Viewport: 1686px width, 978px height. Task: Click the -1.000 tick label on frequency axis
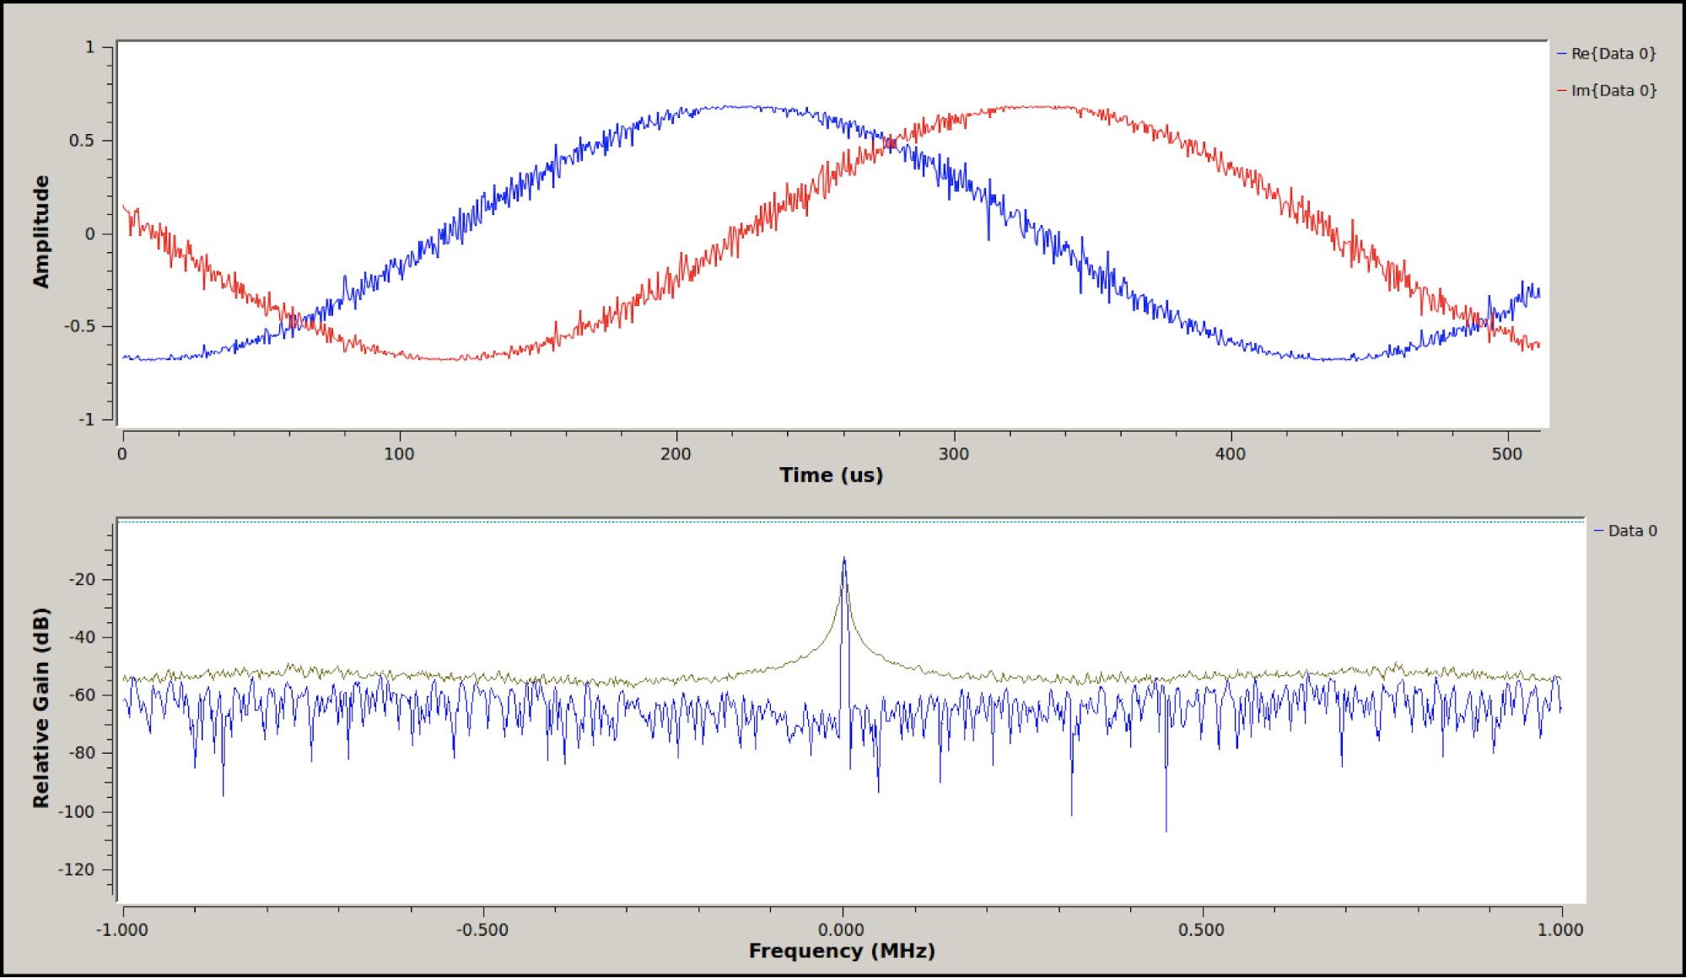coord(122,930)
